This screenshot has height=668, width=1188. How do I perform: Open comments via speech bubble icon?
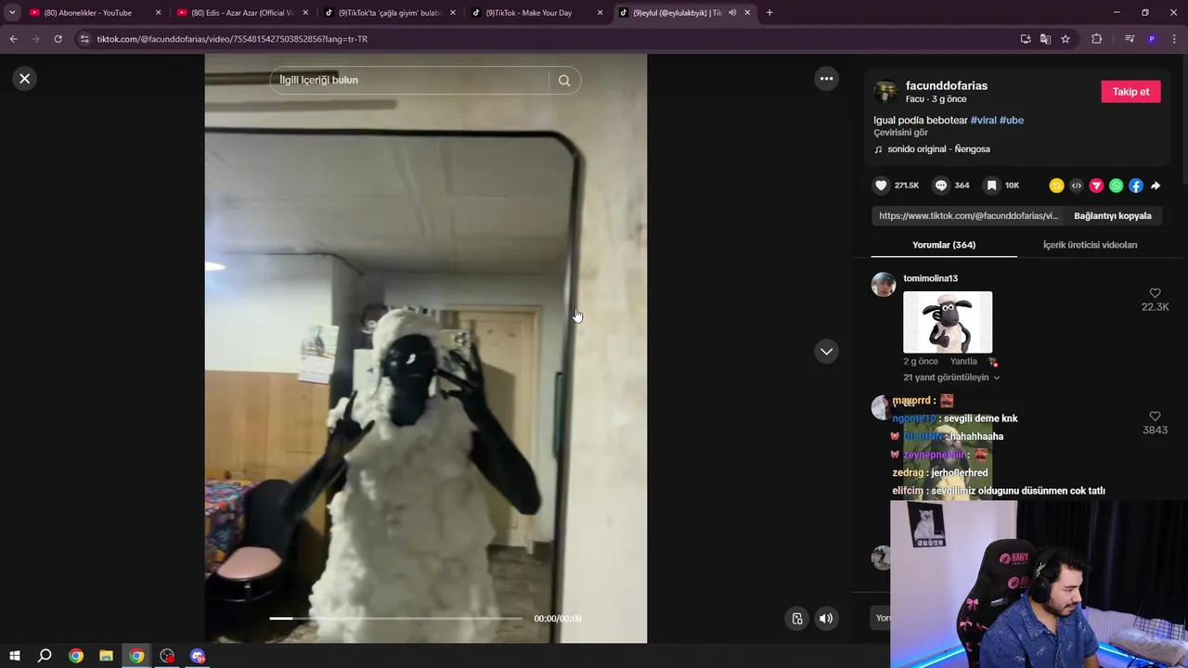click(x=941, y=186)
